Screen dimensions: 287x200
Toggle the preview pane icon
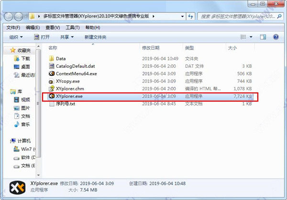pyautogui.click(x=263, y=37)
